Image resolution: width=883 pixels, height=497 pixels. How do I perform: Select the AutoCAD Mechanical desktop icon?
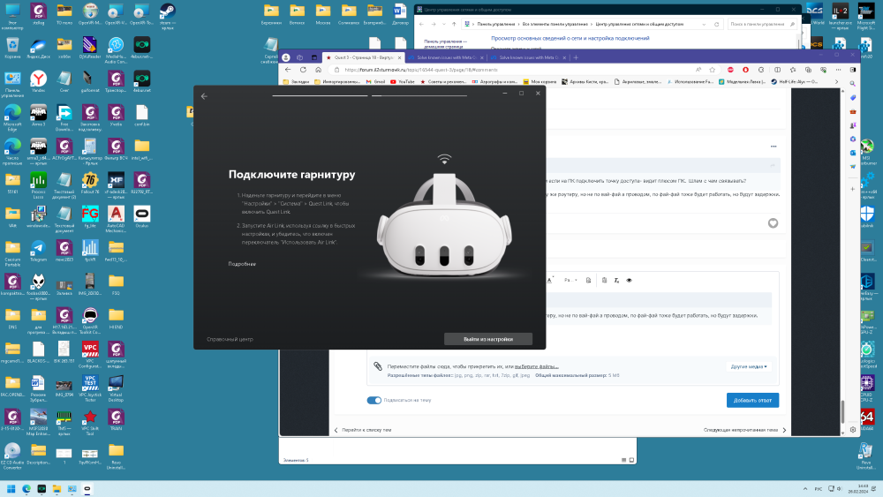116,219
